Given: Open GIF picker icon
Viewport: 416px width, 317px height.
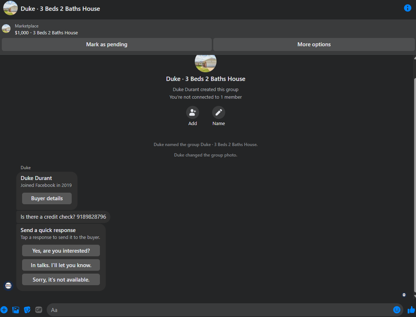Looking at the screenshot, I should [x=38, y=309].
